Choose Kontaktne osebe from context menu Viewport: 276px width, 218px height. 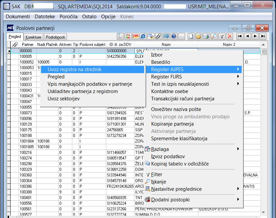coord(169,91)
